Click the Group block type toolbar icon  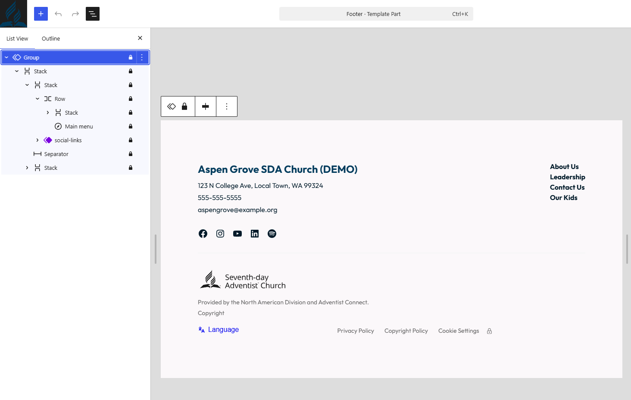coord(172,106)
